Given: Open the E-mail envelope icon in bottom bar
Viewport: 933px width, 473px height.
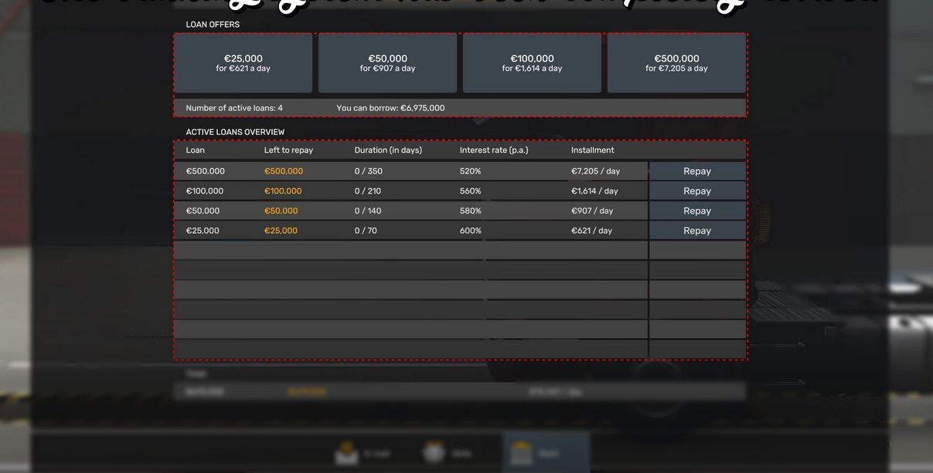Looking at the screenshot, I should [347, 453].
